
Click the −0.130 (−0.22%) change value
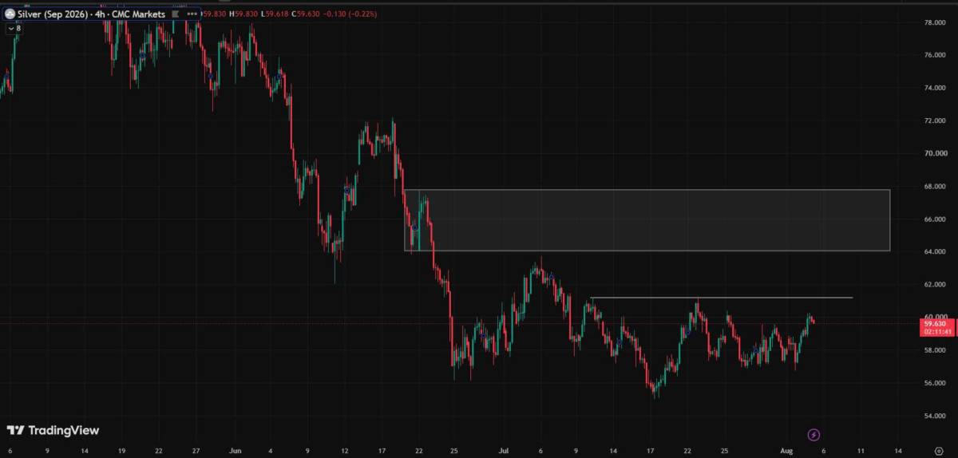(350, 14)
